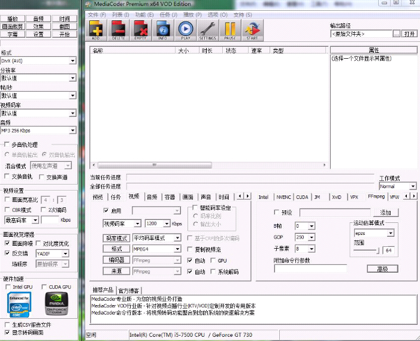Click the 字幕 button in left panel
This screenshot has height=341, width=420.
[x=13, y=34]
